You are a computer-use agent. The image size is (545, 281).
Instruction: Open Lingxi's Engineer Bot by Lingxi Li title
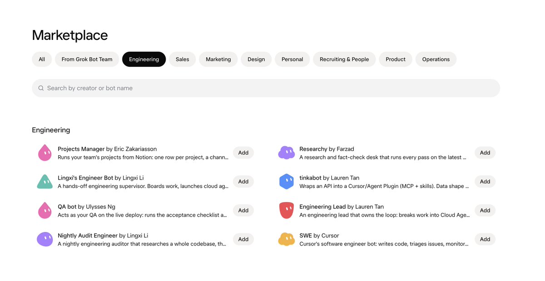pyautogui.click(x=101, y=178)
